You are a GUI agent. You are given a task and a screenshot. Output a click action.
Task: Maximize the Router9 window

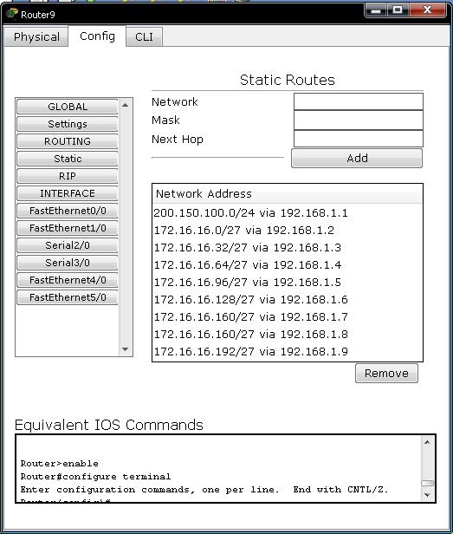coord(398,10)
